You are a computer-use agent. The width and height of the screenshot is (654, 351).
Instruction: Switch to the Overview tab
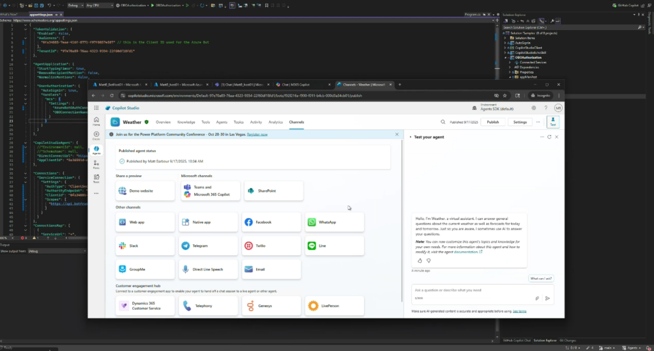(x=163, y=122)
